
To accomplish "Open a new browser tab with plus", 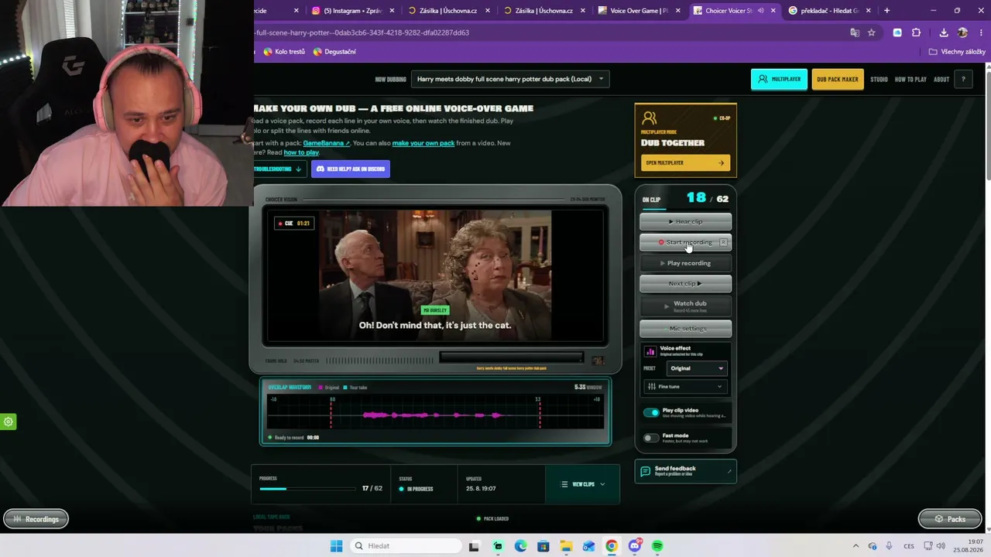I will point(886,11).
